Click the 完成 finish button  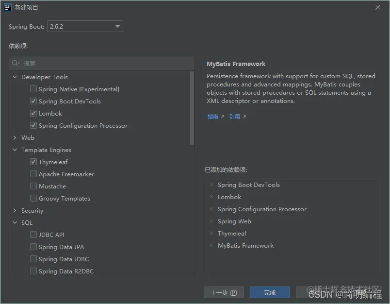coord(270,292)
